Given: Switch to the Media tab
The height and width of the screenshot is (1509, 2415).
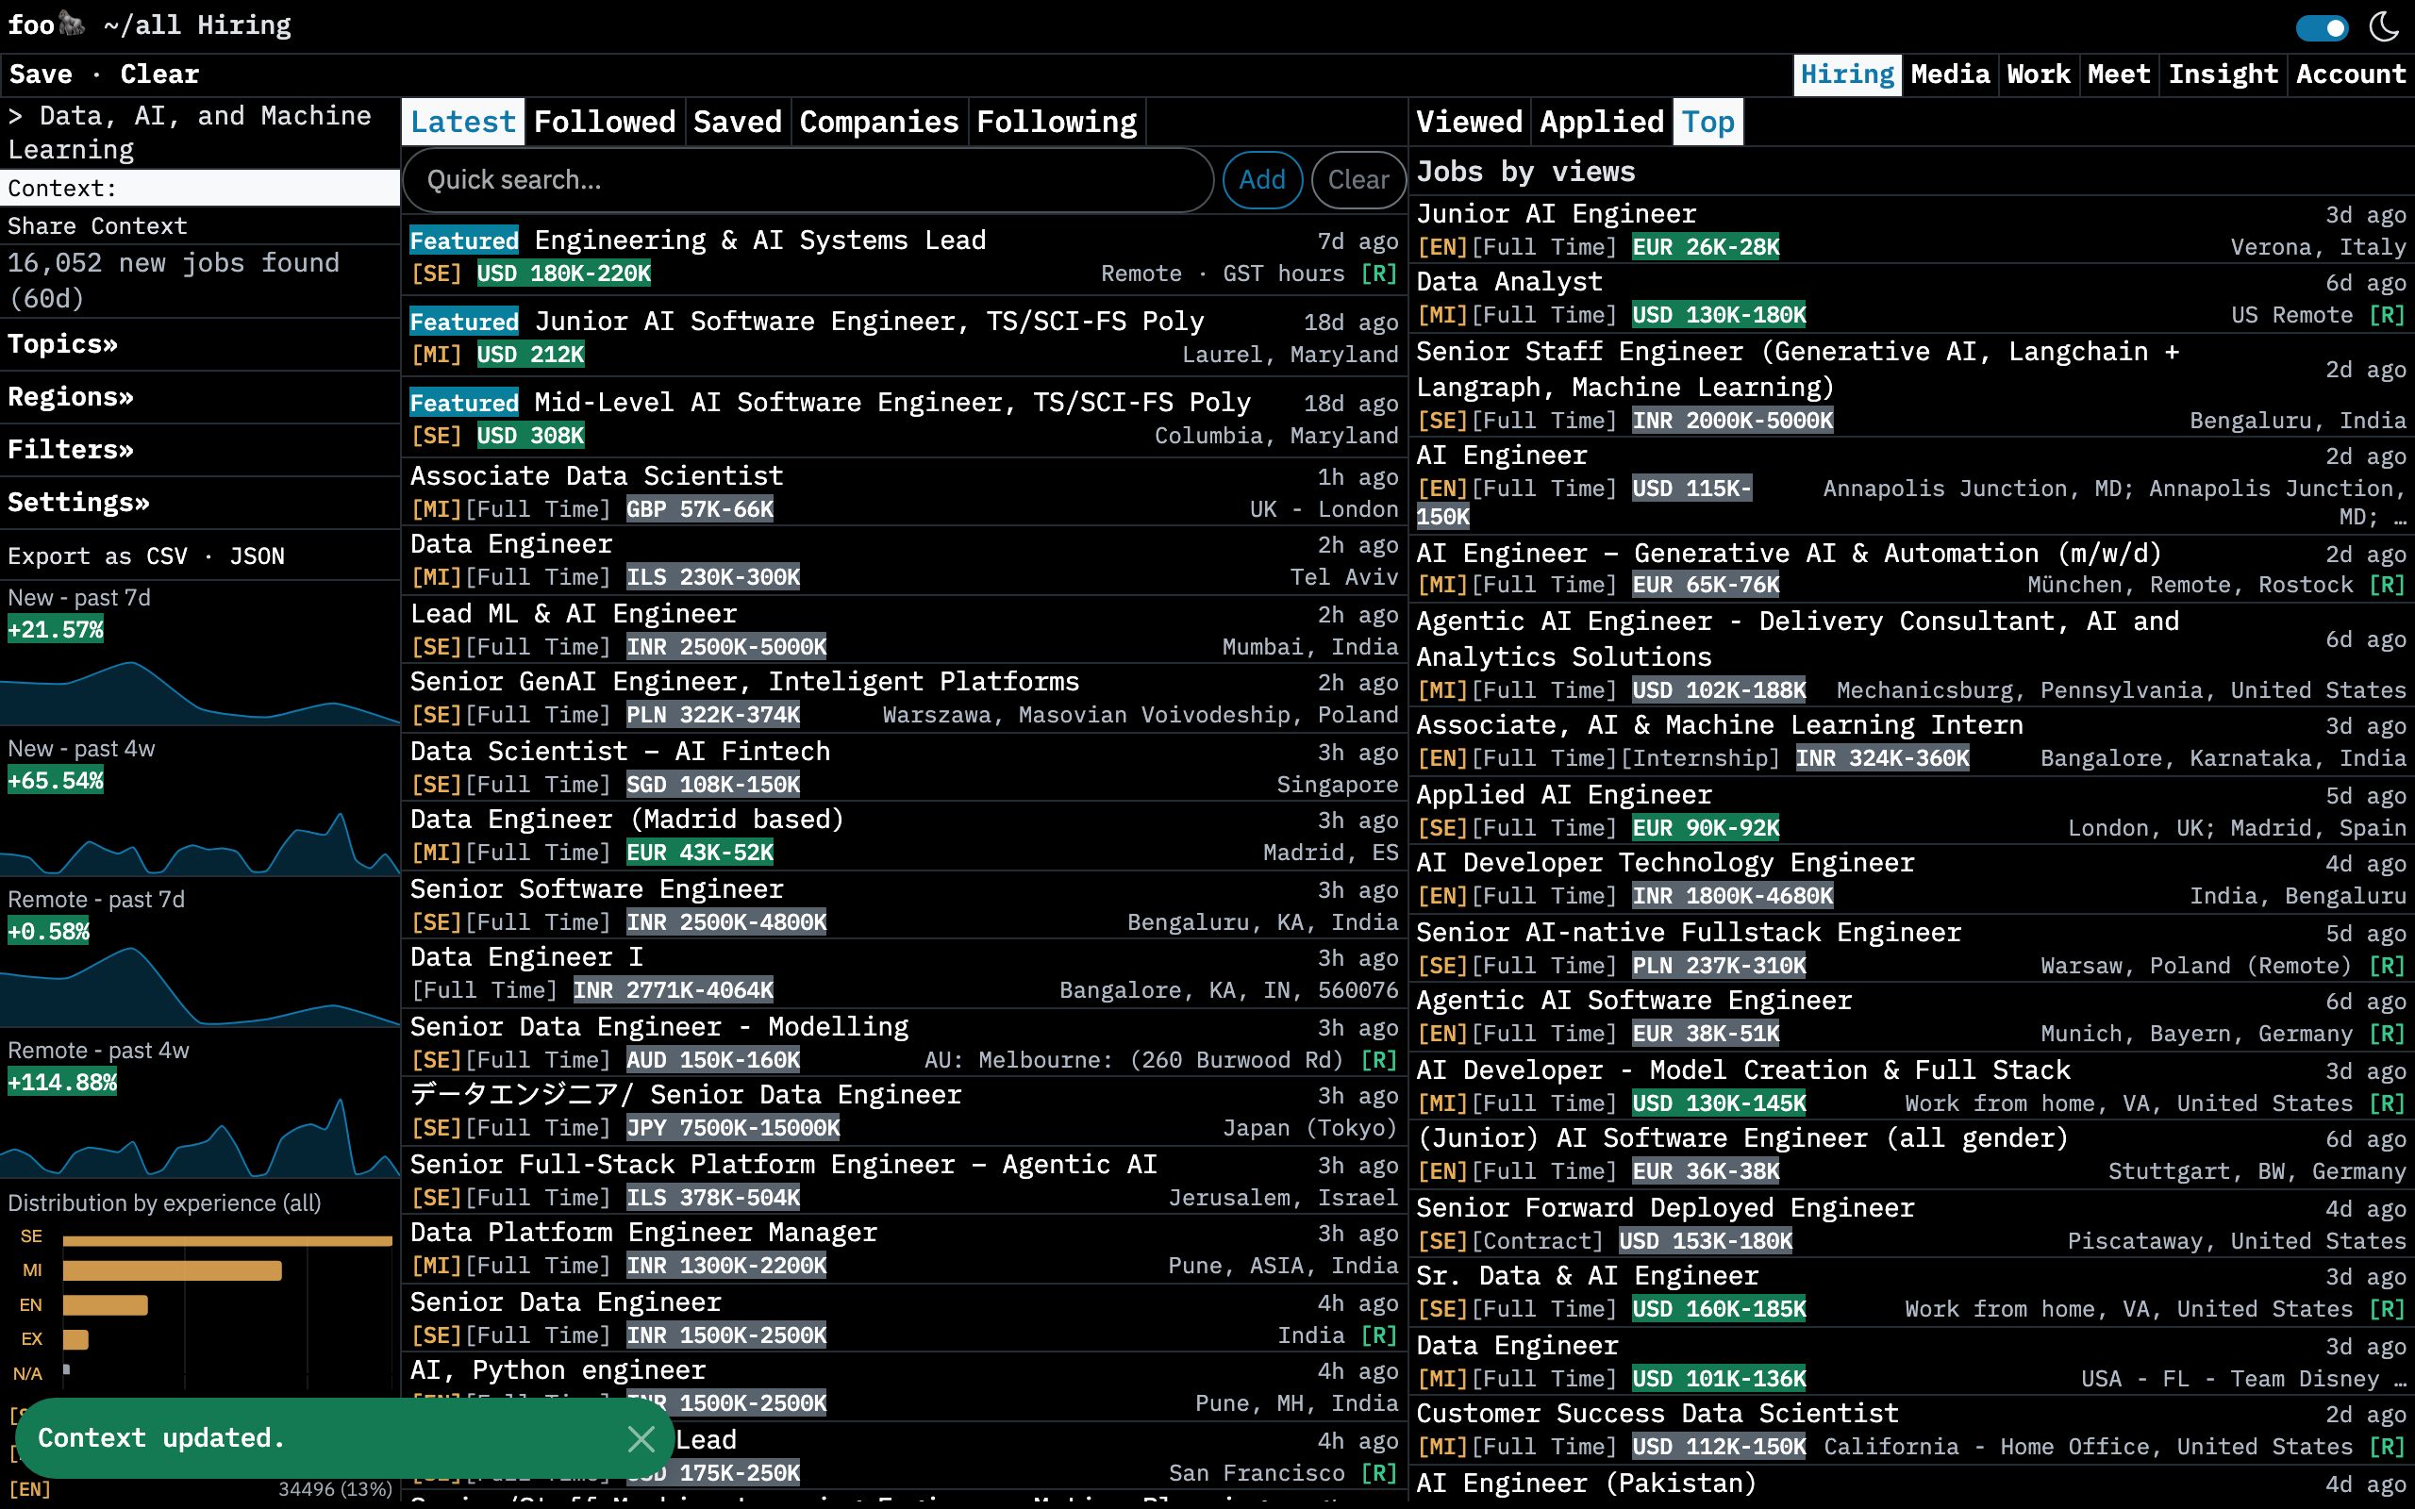Looking at the screenshot, I should (x=1950, y=75).
